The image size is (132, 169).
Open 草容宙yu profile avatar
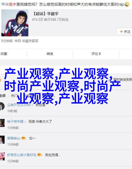(x=2, y=140)
